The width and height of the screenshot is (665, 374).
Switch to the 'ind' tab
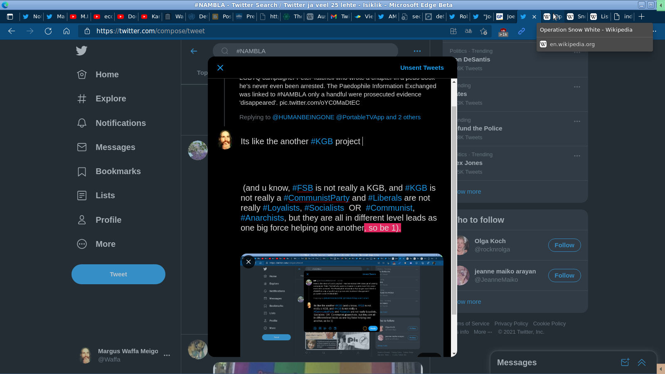point(623,17)
